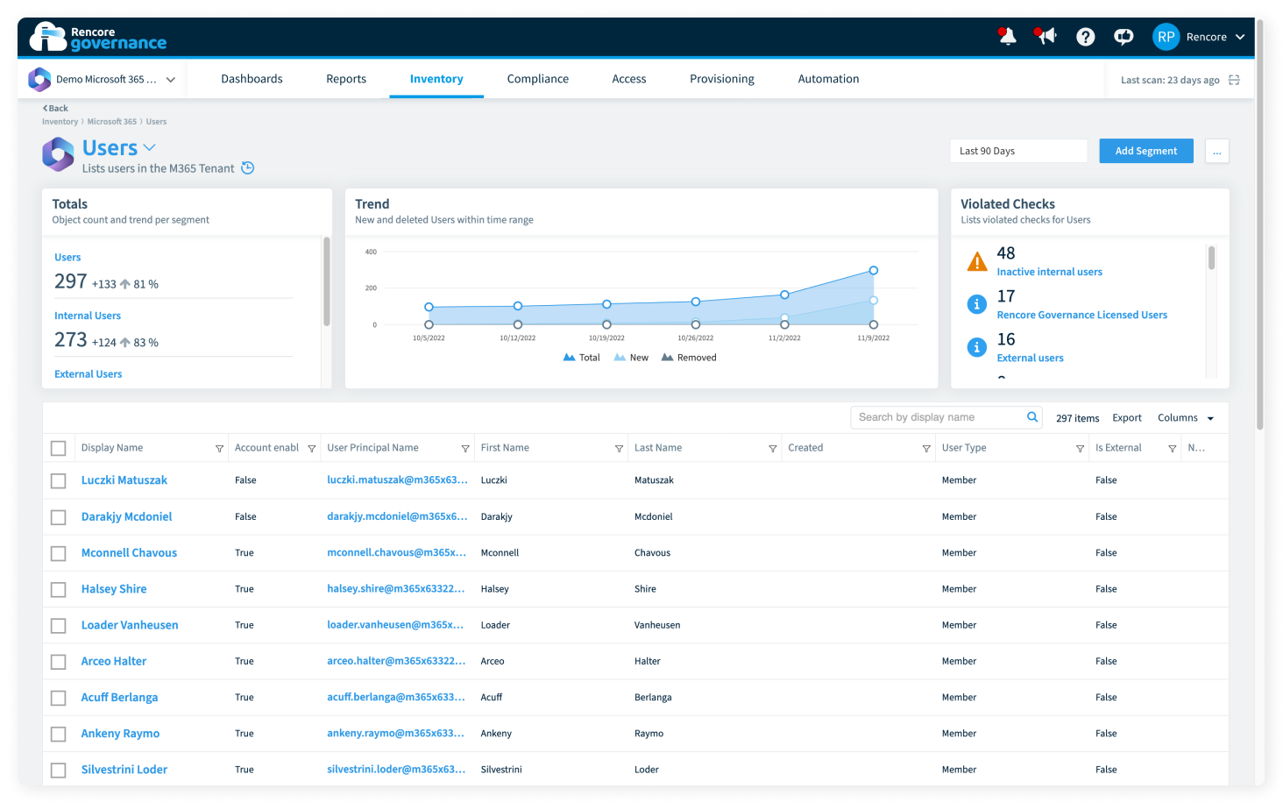This screenshot has height=803, width=1283.
Task: Tick the select-all checkbox in table header
Action: (x=59, y=449)
